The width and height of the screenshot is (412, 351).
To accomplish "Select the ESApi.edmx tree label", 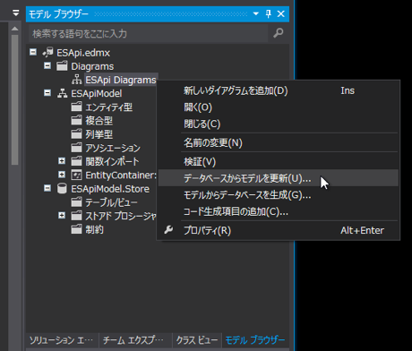I will click(83, 53).
